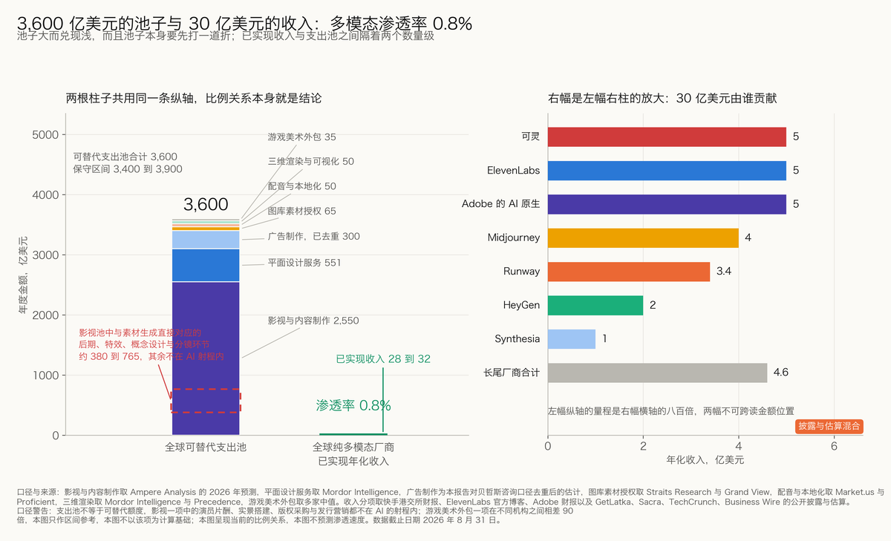Select the label 广告制作，已去重 300
Image resolution: width=891 pixels, height=541 pixels.
pyautogui.click(x=314, y=237)
